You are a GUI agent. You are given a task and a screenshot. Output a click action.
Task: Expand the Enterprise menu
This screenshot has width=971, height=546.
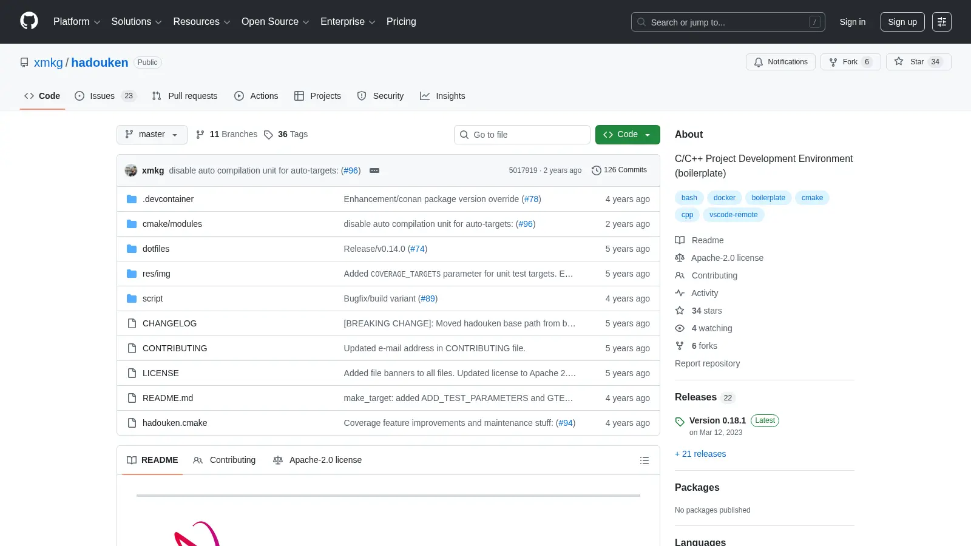348,22
